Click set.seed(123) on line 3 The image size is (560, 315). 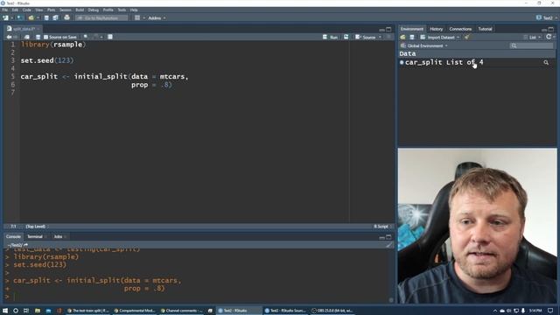(x=47, y=60)
